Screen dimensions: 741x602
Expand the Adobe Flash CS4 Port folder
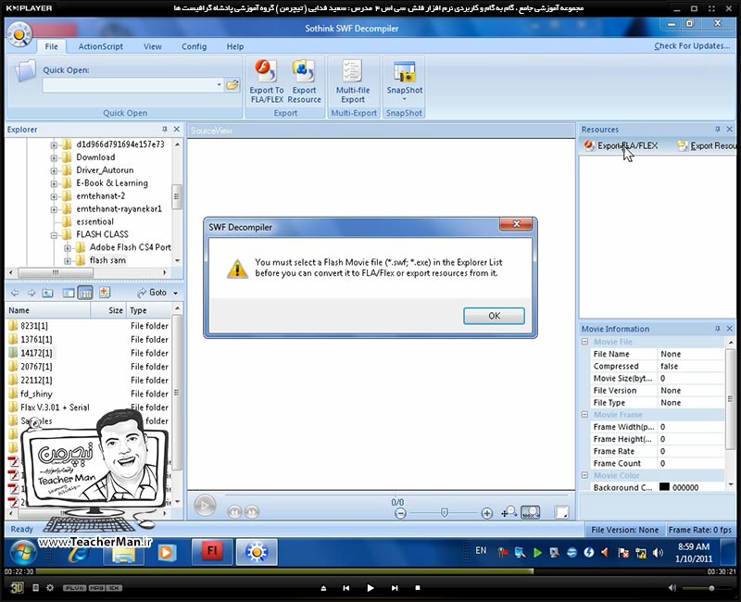tap(67, 247)
